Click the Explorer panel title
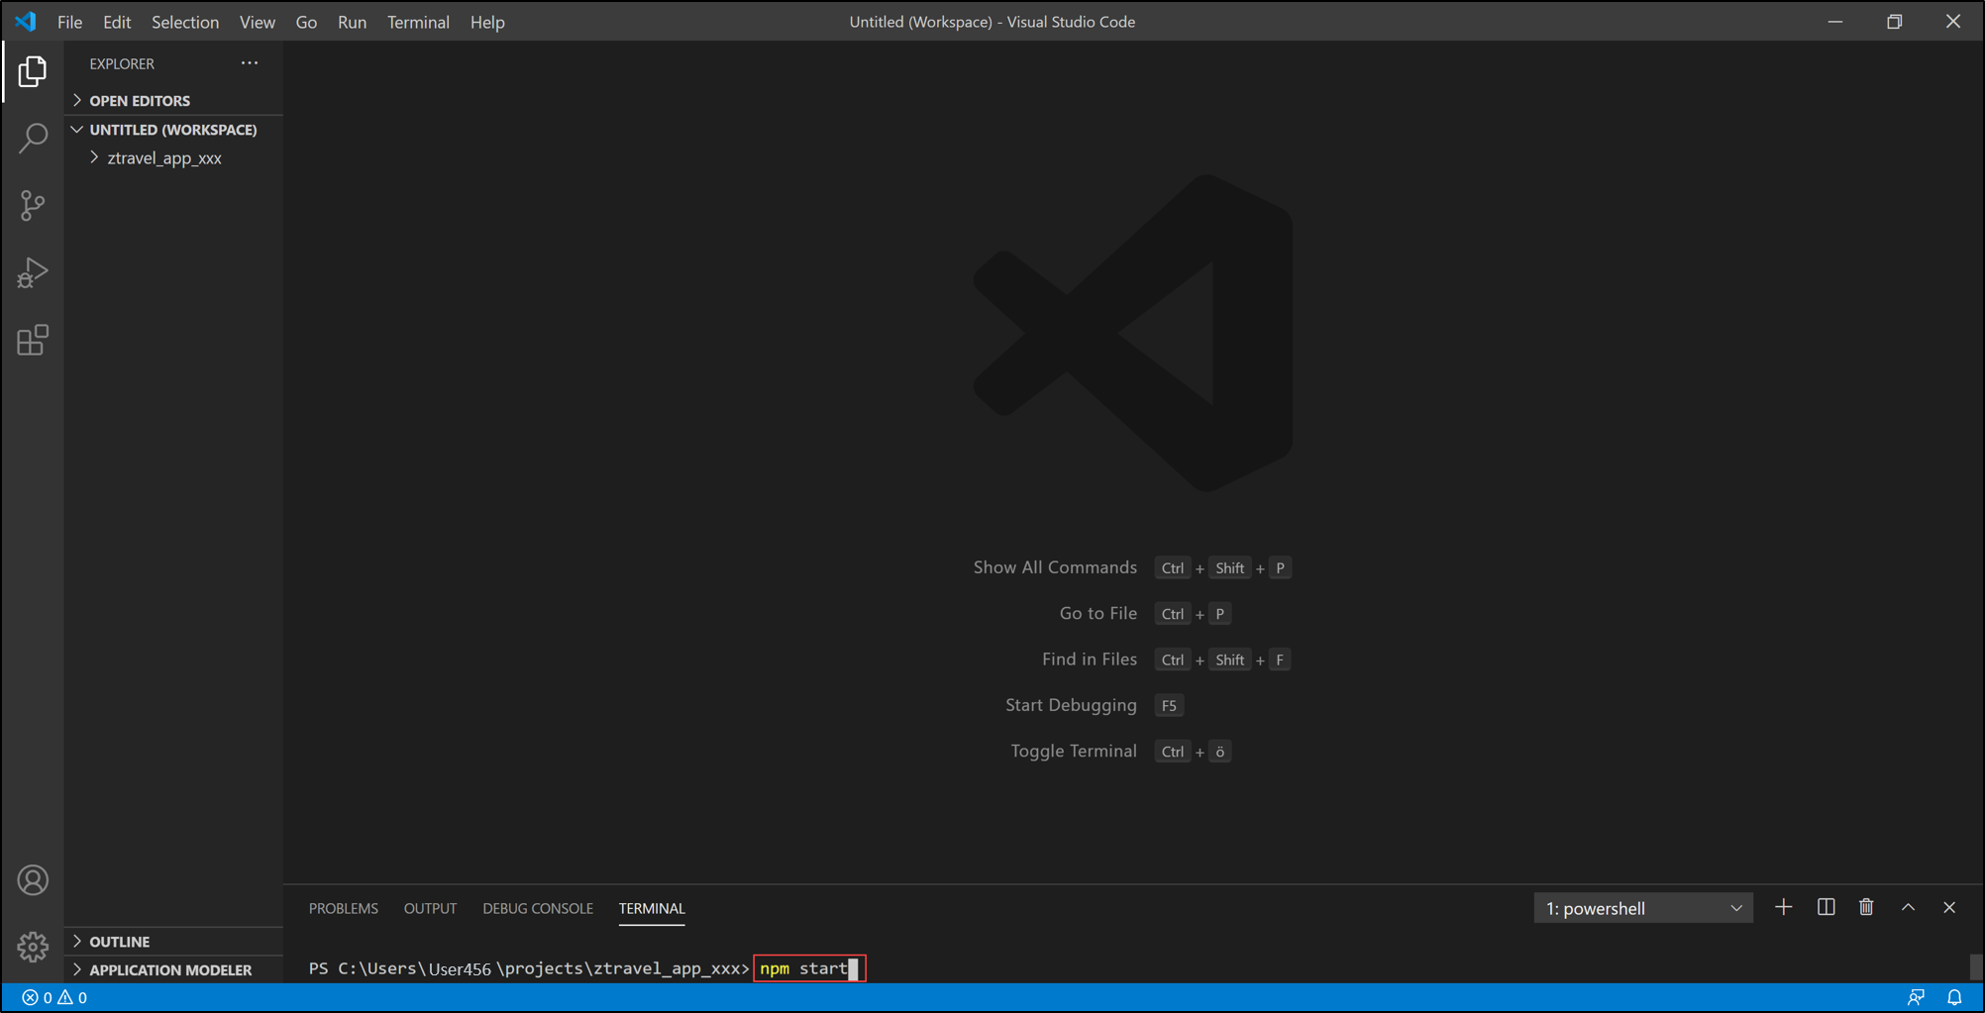This screenshot has width=1985, height=1013. pyautogui.click(x=122, y=63)
